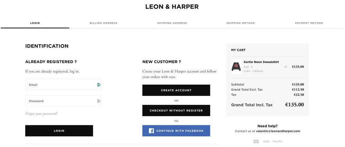This screenshot has width=345, height=147.
Task: Switch to the Billing Address tab
Action: click(103, 23)
